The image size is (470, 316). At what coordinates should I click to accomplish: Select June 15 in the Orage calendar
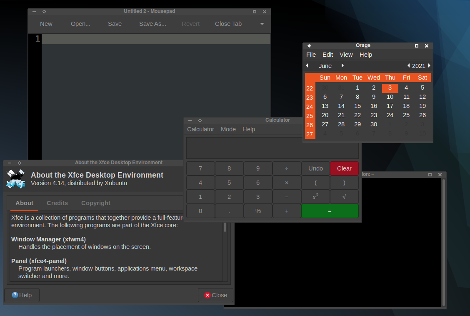pyautogui.click(x=357, y=106)
